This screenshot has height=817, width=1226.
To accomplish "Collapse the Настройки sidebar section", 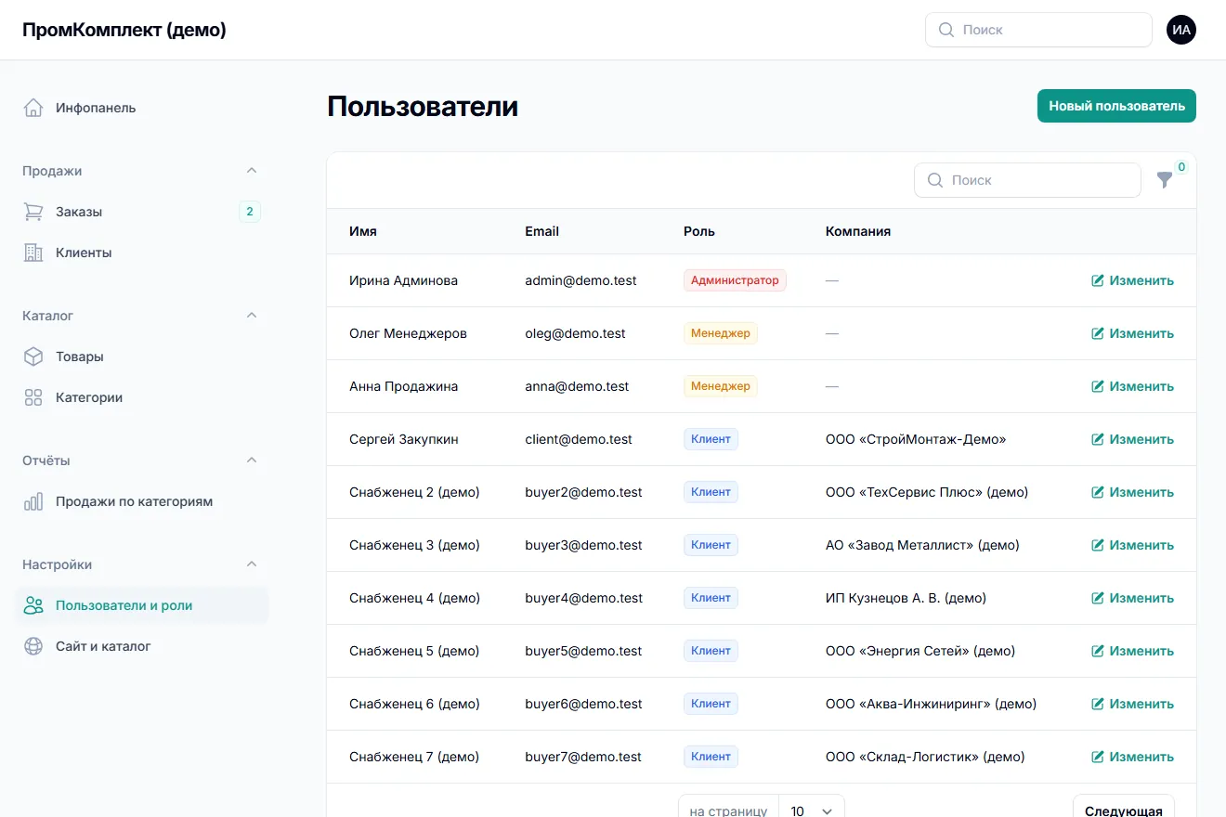I will [251, 564].
